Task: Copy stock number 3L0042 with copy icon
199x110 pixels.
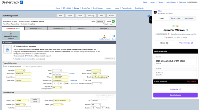Action: pos(162,73)
